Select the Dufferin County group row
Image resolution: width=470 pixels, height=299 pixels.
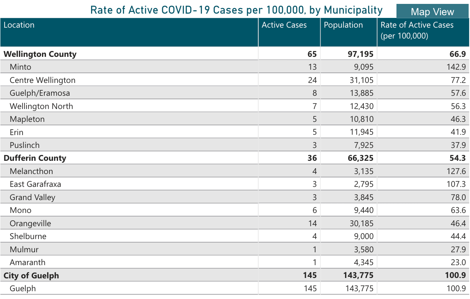[x=35, y=158]
